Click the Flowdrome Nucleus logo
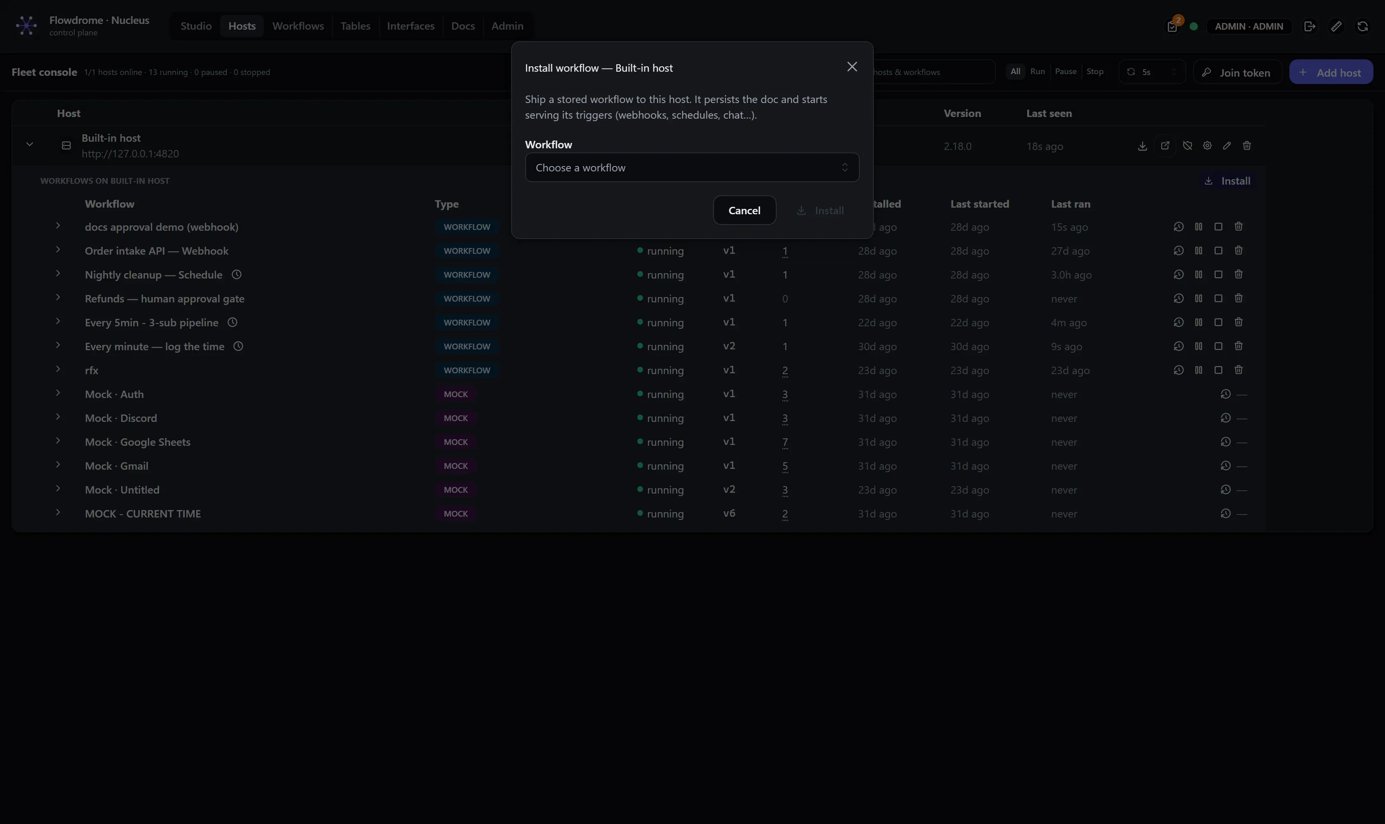Image resolution: width=1385 pixels, height=824 pixels. [x=26, y=26]
